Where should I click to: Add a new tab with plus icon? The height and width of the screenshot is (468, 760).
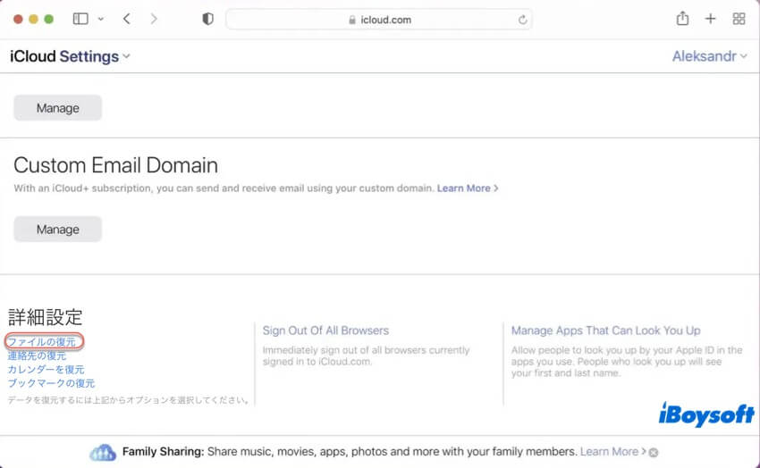click(x=710, y=19)
